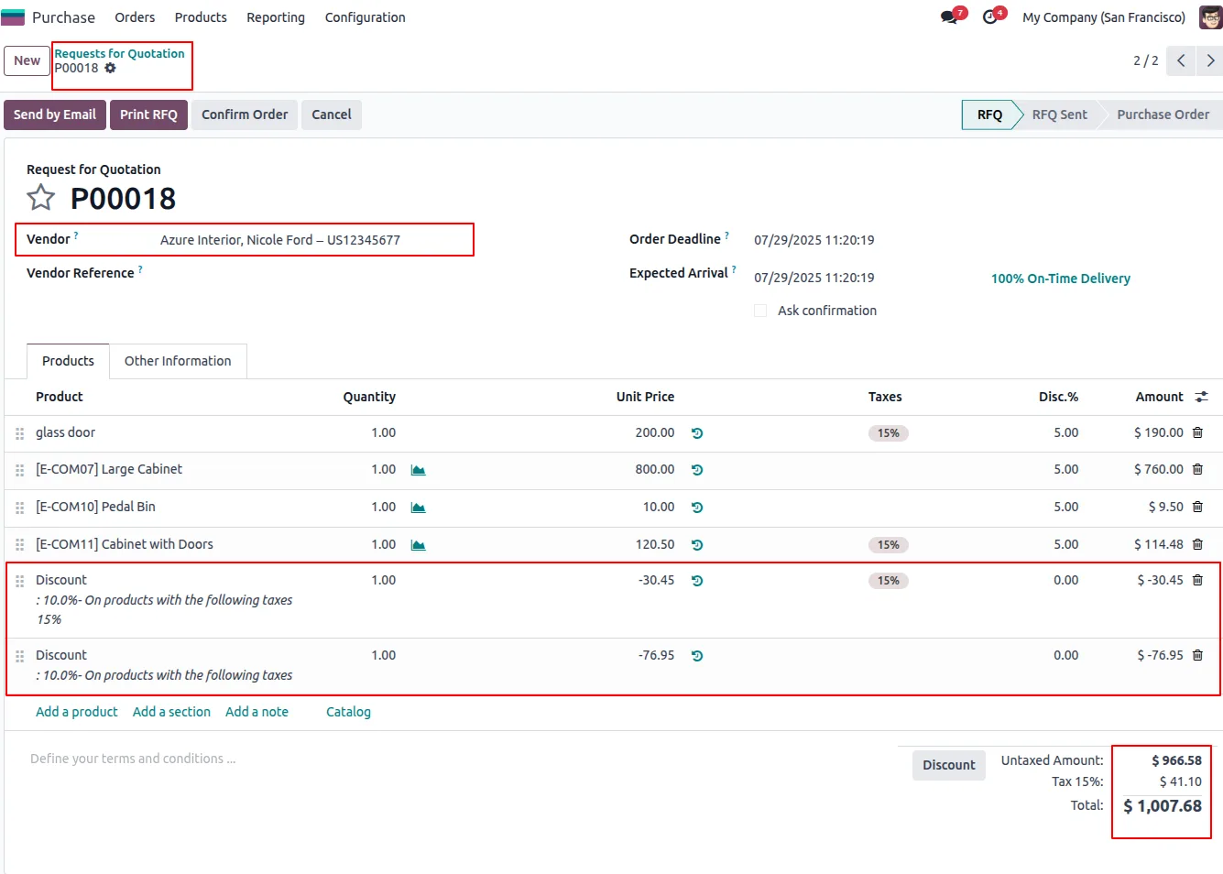Sort by the Product column header
1223x874 pixels.
click(x=60, y=397)
